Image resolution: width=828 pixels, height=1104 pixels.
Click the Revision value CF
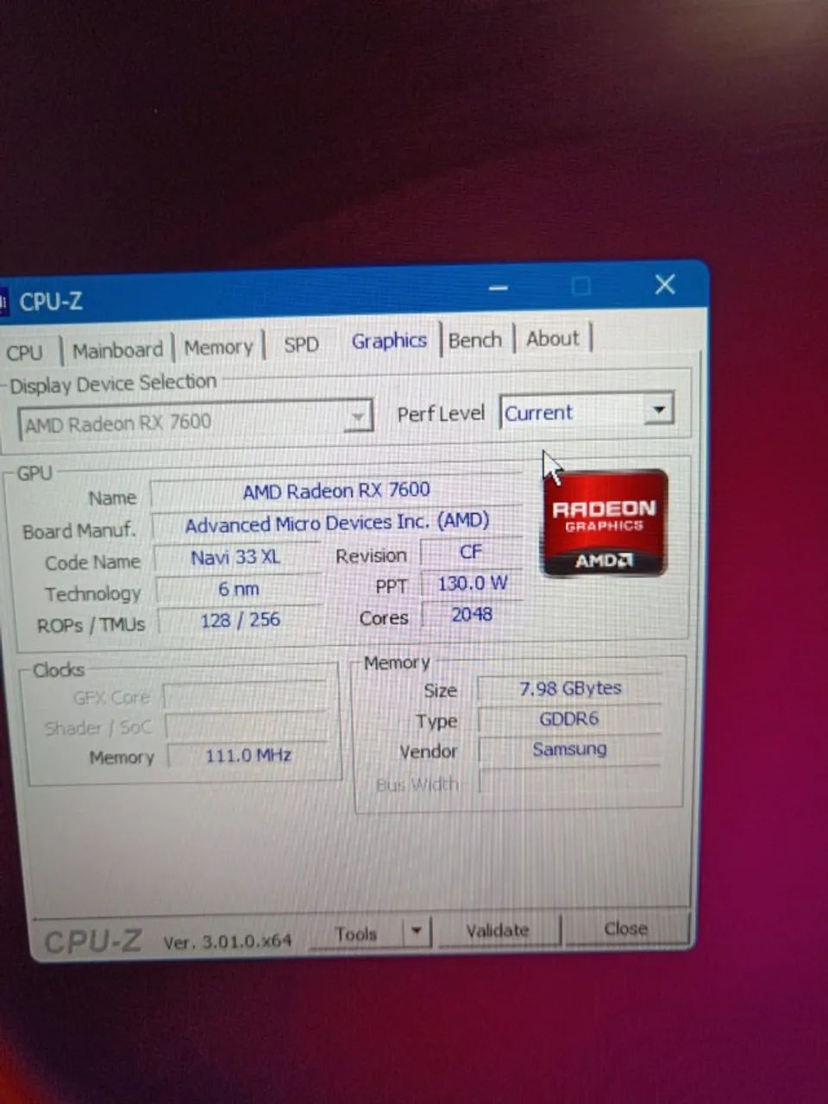471,552
